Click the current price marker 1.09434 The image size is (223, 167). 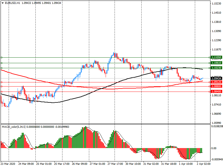pos(217,79)
